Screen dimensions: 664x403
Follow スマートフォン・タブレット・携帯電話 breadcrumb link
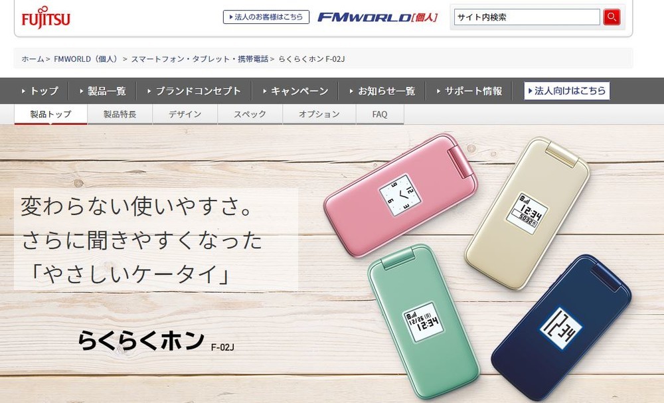[199, 59]
